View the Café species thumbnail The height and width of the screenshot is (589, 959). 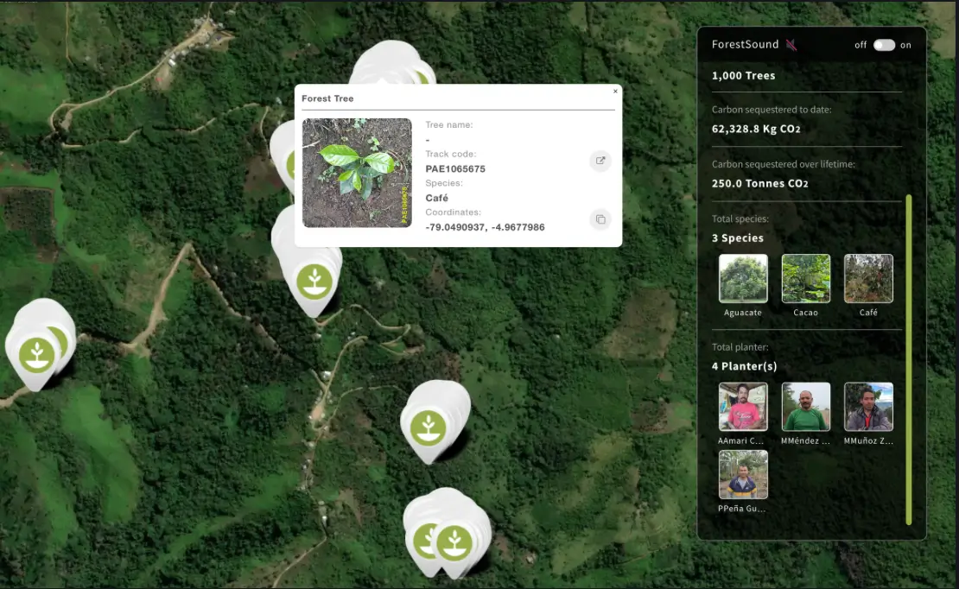[x=867, y=277]
